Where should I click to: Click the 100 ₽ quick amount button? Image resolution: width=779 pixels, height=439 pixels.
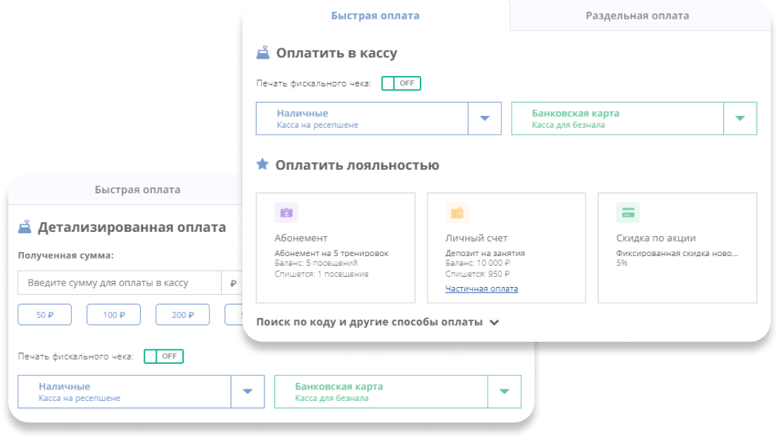pos(114,314)
